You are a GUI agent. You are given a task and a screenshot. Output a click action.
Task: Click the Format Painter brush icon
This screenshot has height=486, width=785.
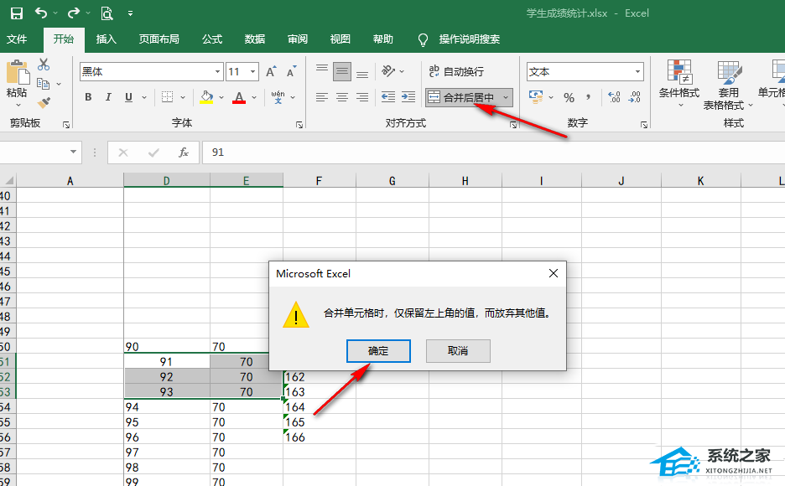click(x=44, y=102)
